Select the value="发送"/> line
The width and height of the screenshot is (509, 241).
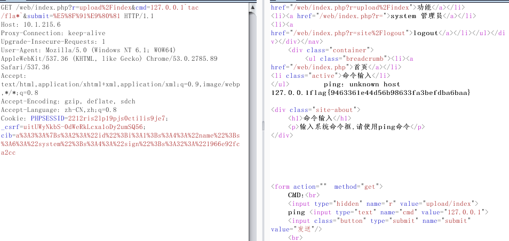[x=296, y=229]
